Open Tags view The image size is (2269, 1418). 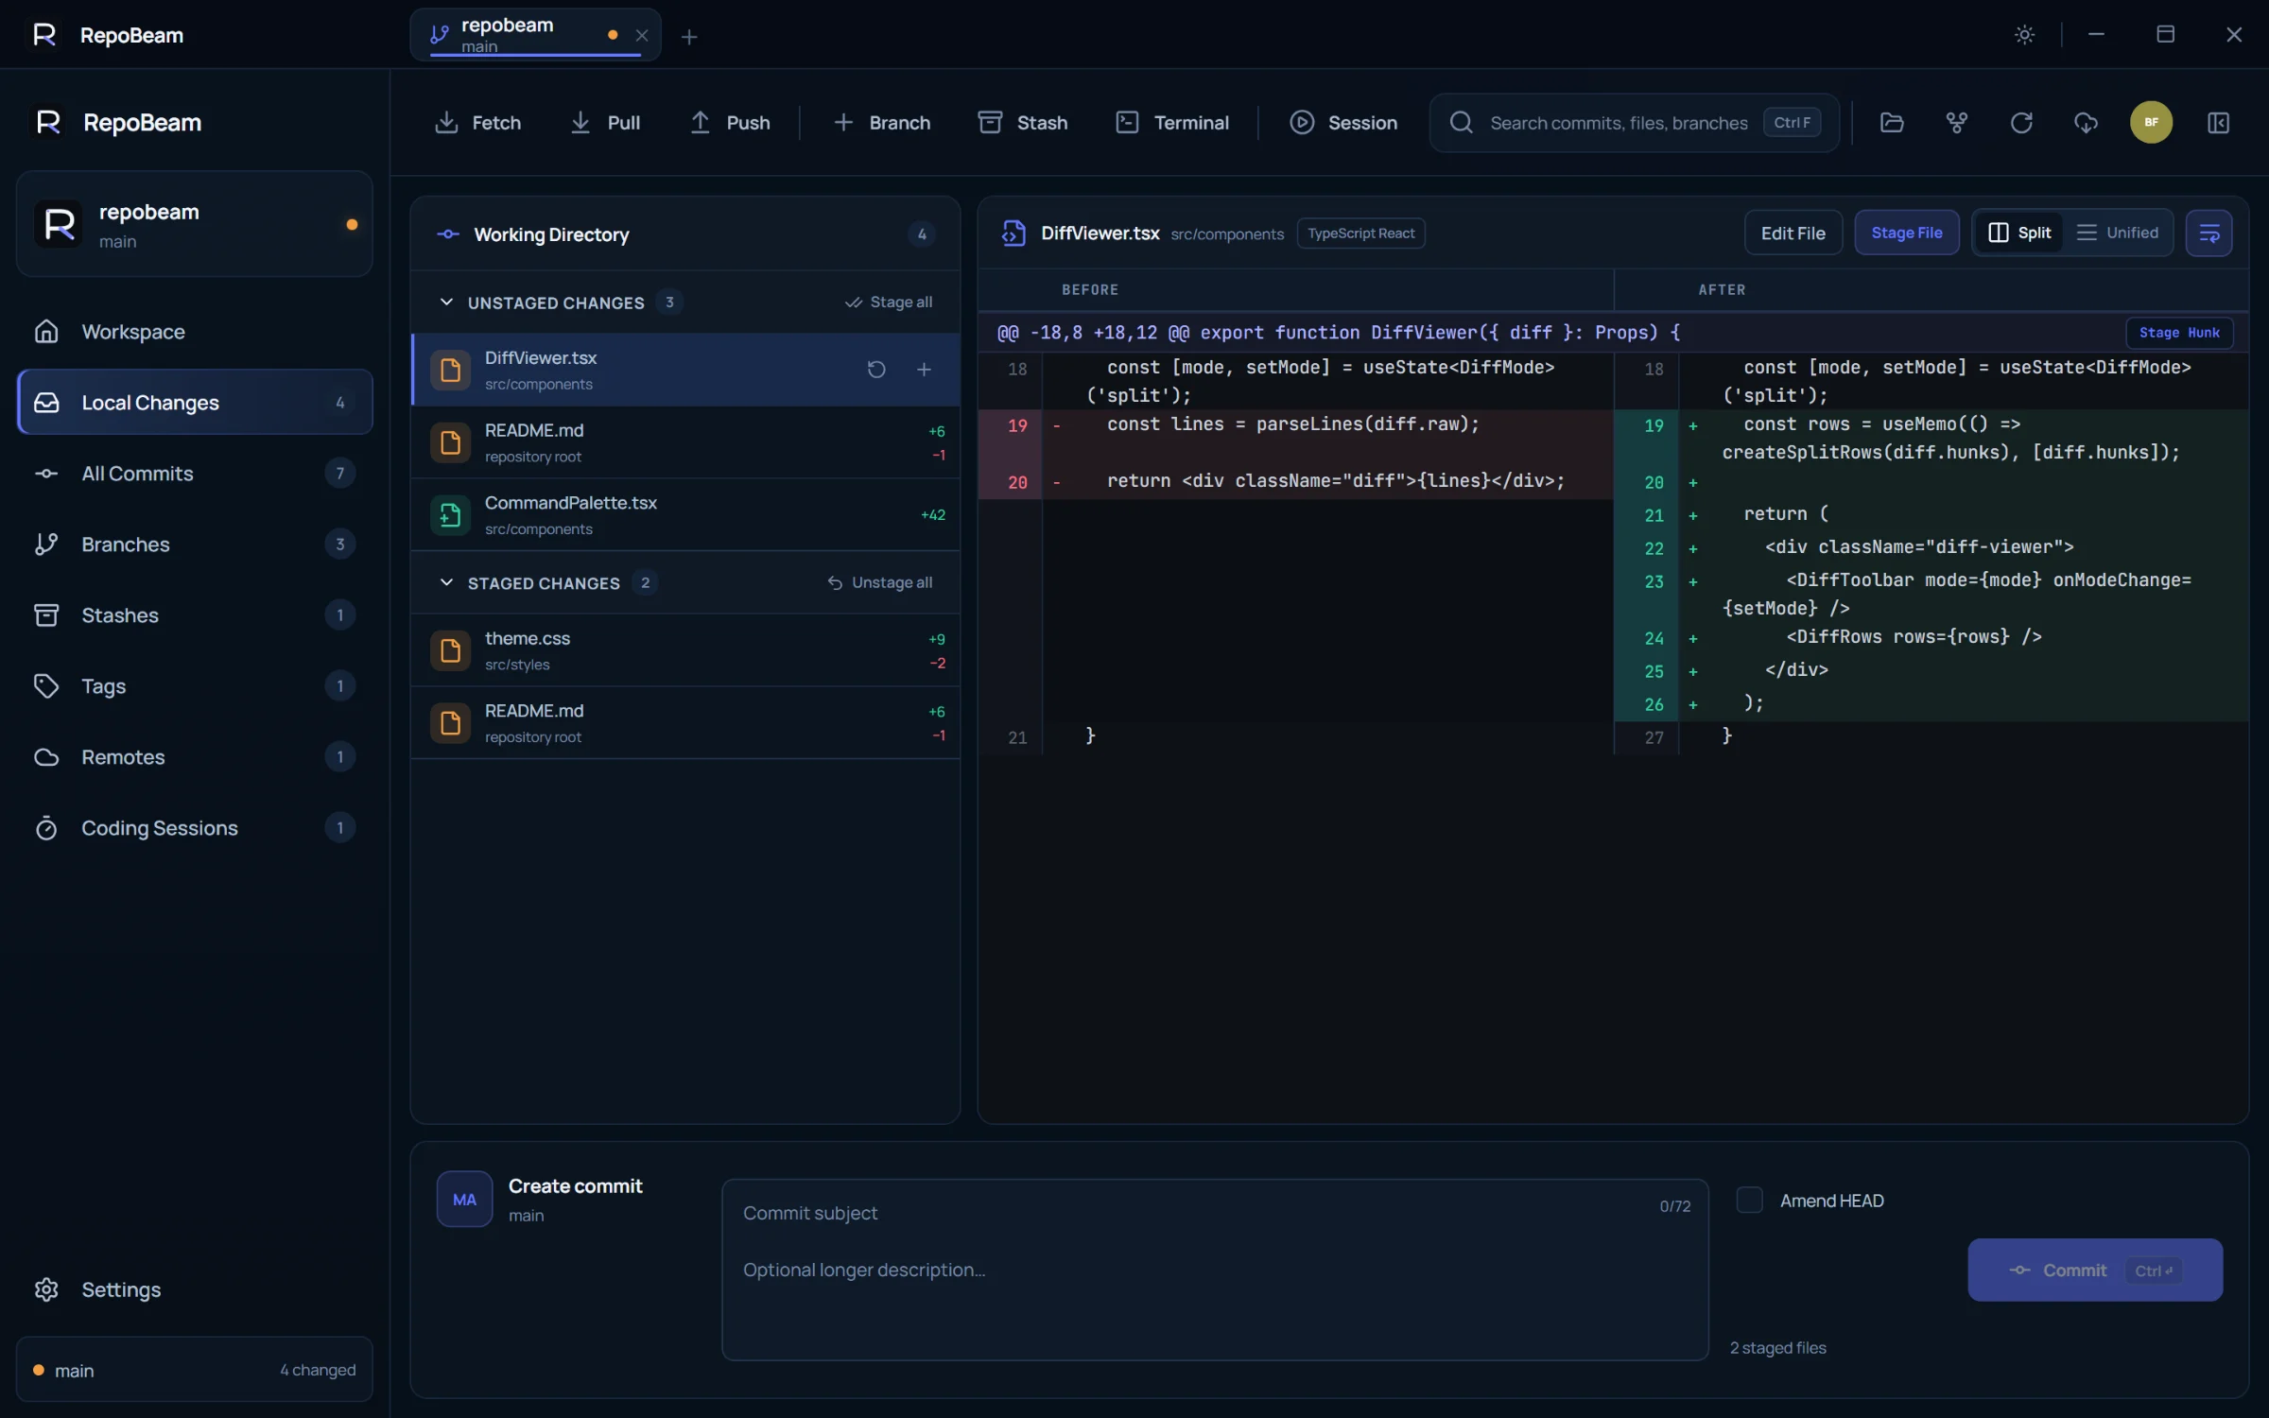tap(195, 686)
